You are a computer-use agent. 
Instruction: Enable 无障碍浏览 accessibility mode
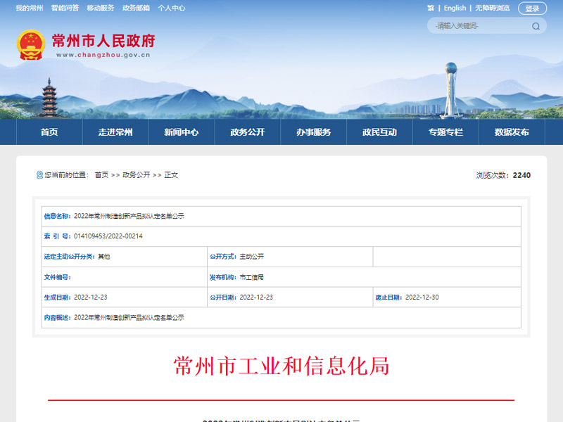point(493,8)
